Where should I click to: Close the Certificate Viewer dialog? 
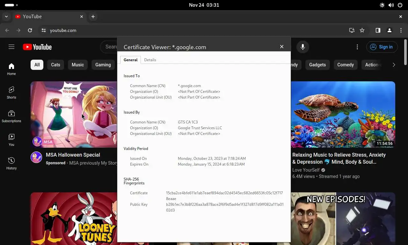(x=282, y=47)
